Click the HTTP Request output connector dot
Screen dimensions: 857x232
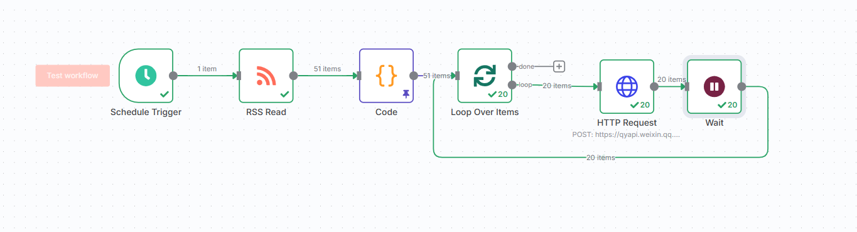click(x=654, y=86)
